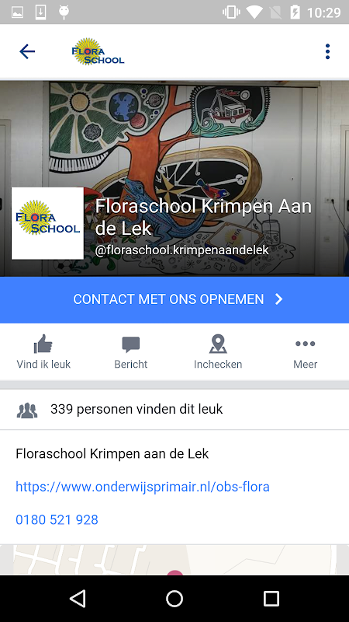The image size is (349, 622).
Task: Open the 339 personen vinden dit leuk row
Action: (174, 409)
